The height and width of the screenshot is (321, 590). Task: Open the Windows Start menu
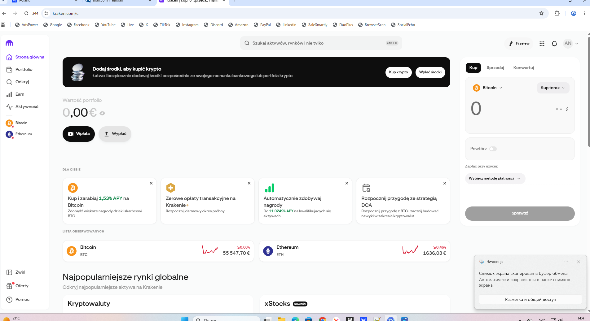185,319
